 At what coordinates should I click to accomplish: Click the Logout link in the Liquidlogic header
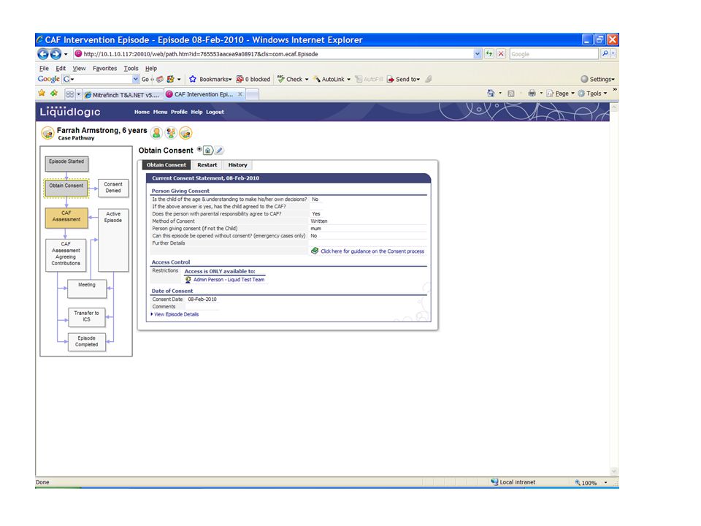pos(215,113)
